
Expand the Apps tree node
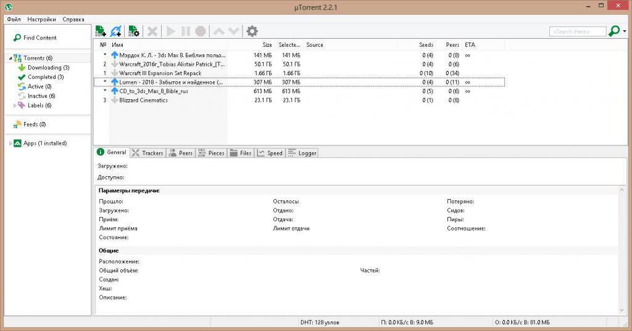pyautogui.click(x=10, y=144)
